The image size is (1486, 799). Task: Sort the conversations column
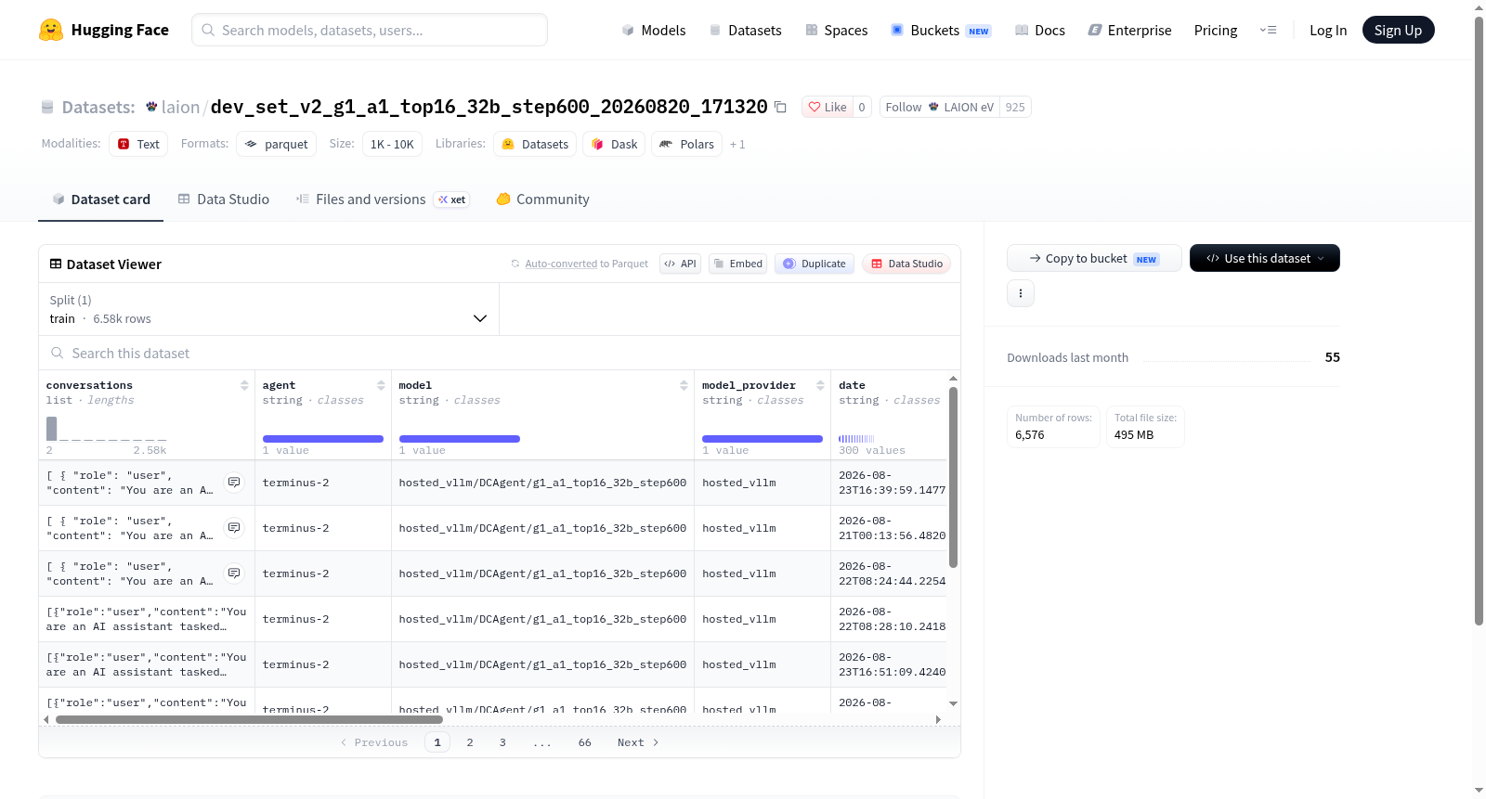[244, 385]
